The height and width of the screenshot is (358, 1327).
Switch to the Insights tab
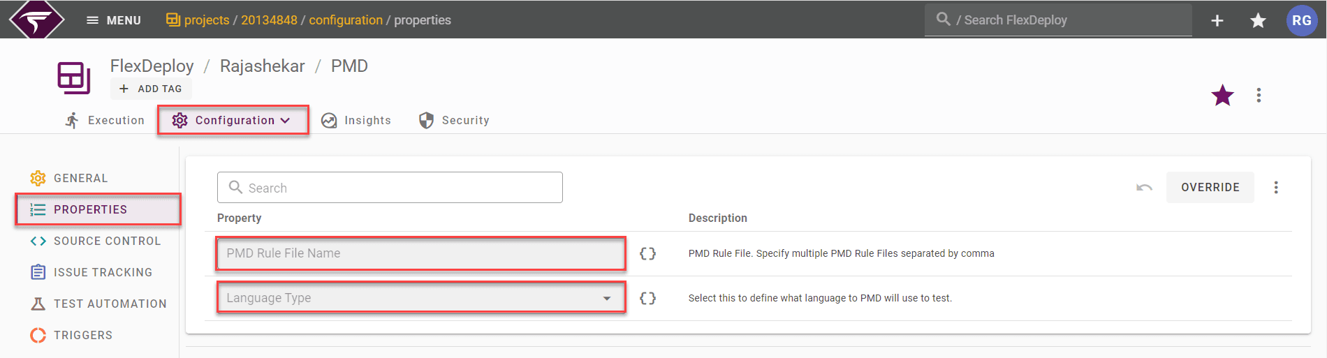(356, 120)
